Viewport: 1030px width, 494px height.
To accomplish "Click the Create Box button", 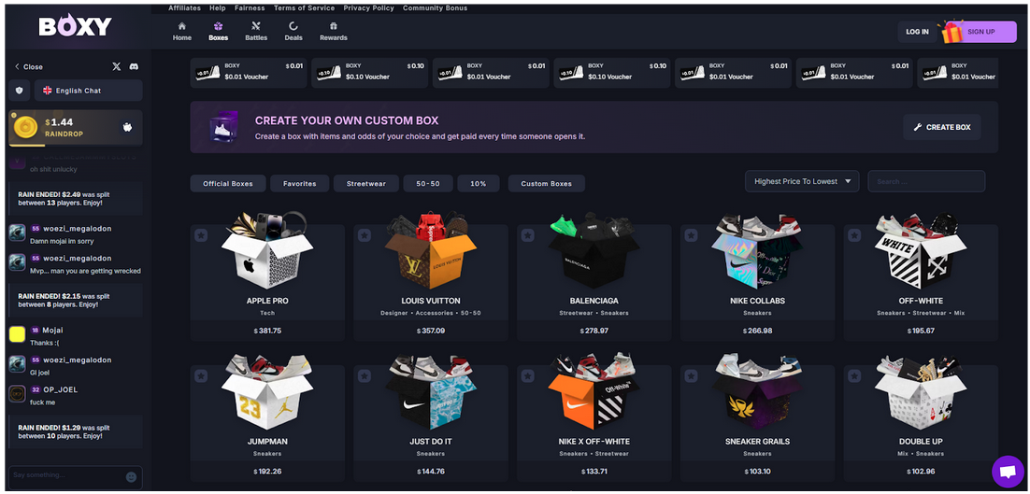I will 942,127.
